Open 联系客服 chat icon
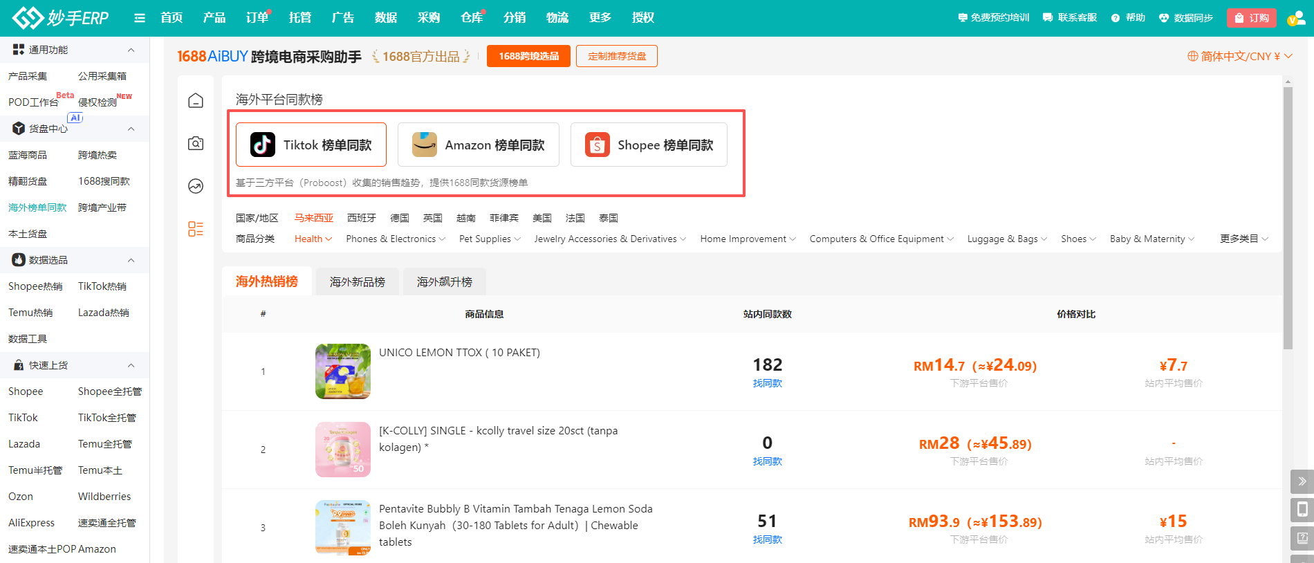 [1048, 18]
